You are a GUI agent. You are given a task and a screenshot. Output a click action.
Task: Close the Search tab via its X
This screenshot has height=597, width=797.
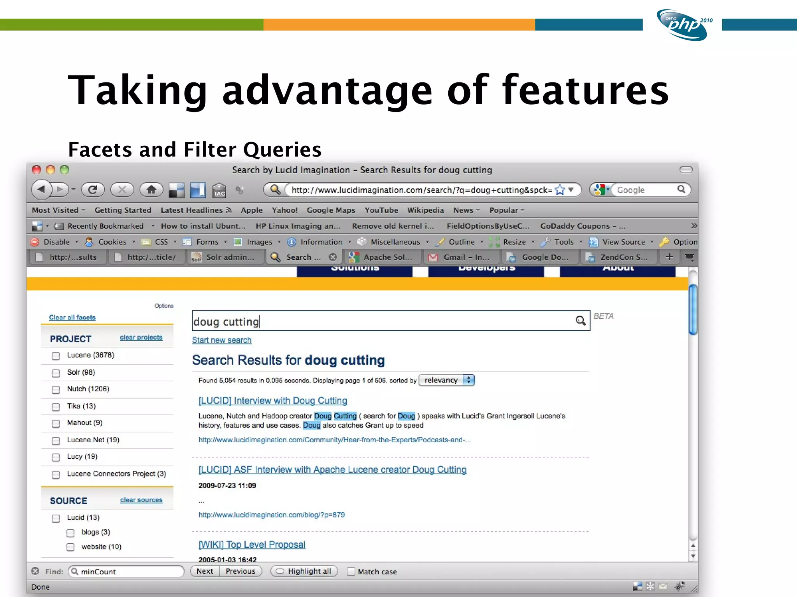click(332, 257)
